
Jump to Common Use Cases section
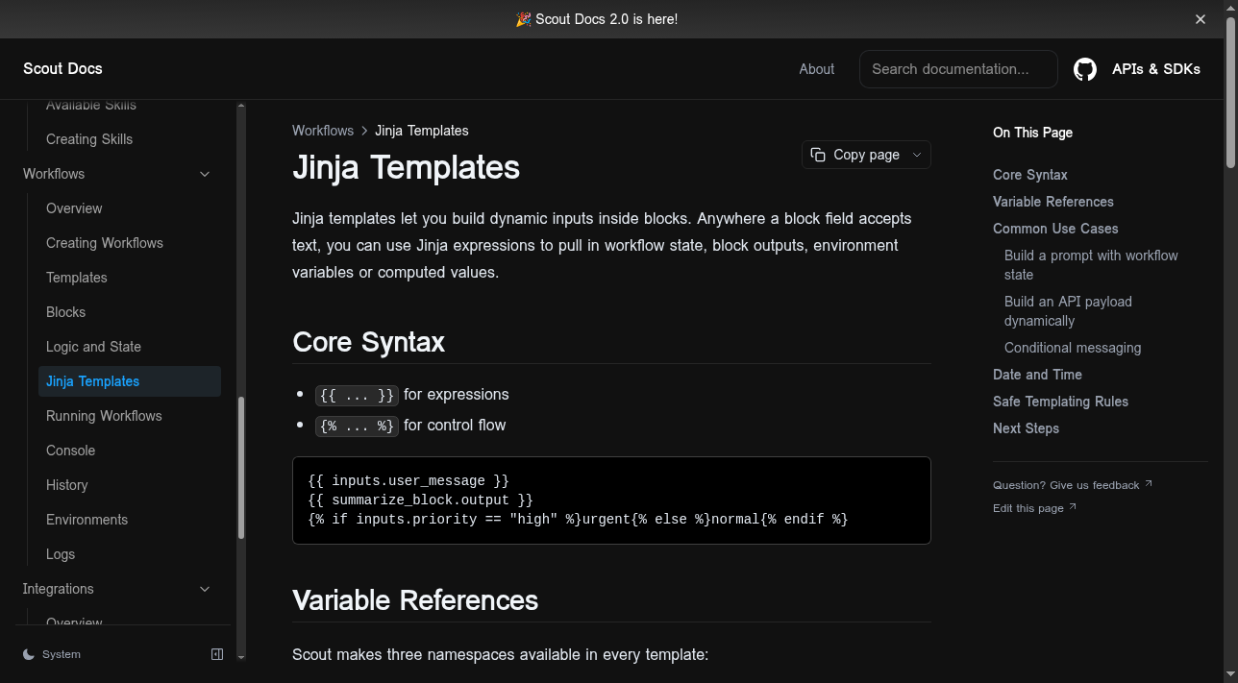(1055, 229)
